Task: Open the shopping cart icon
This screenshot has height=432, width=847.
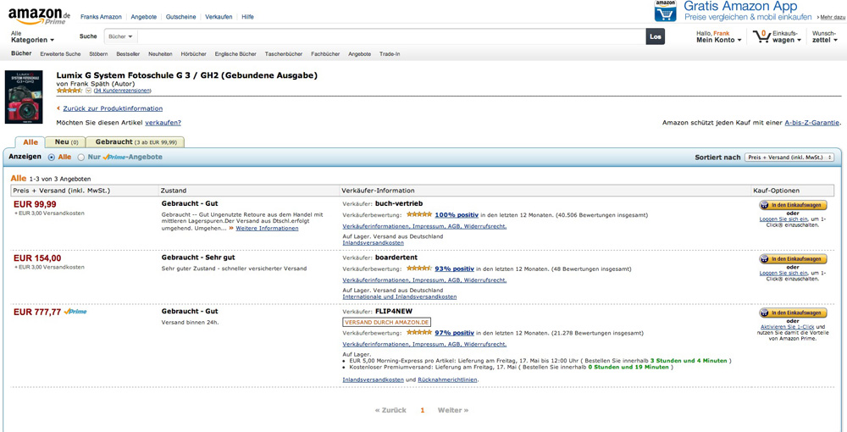Action: pos(761,36)
